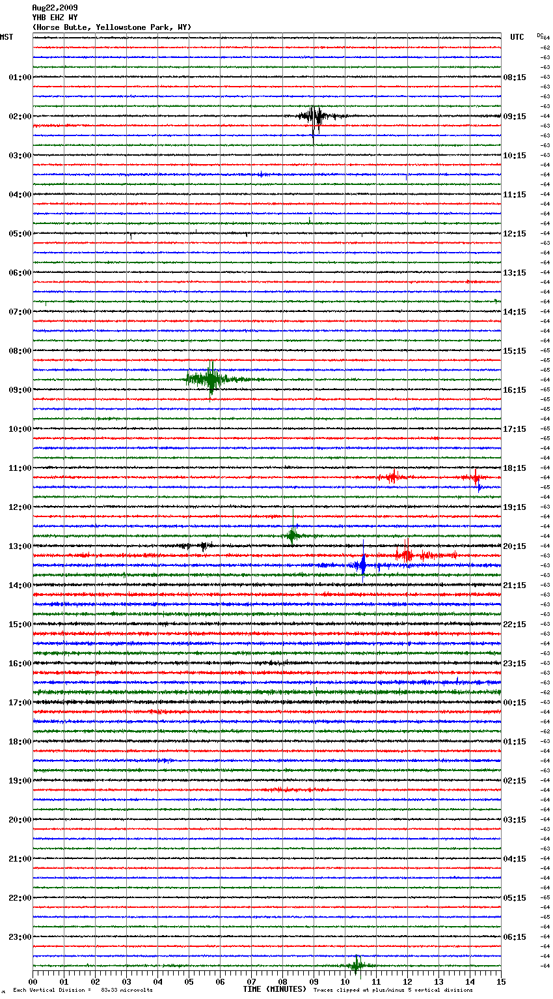
Task: Click the 18:15 UTC time label
Action: pos(515,468)
